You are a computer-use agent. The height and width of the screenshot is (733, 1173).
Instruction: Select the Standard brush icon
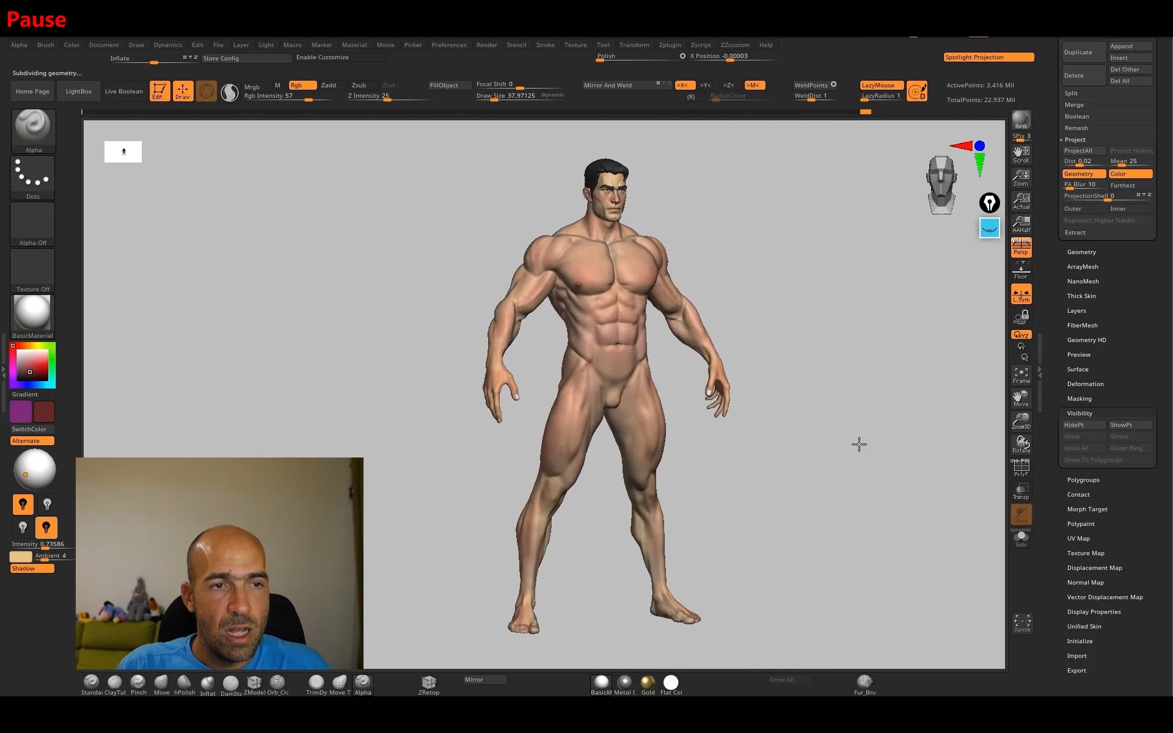92,685
